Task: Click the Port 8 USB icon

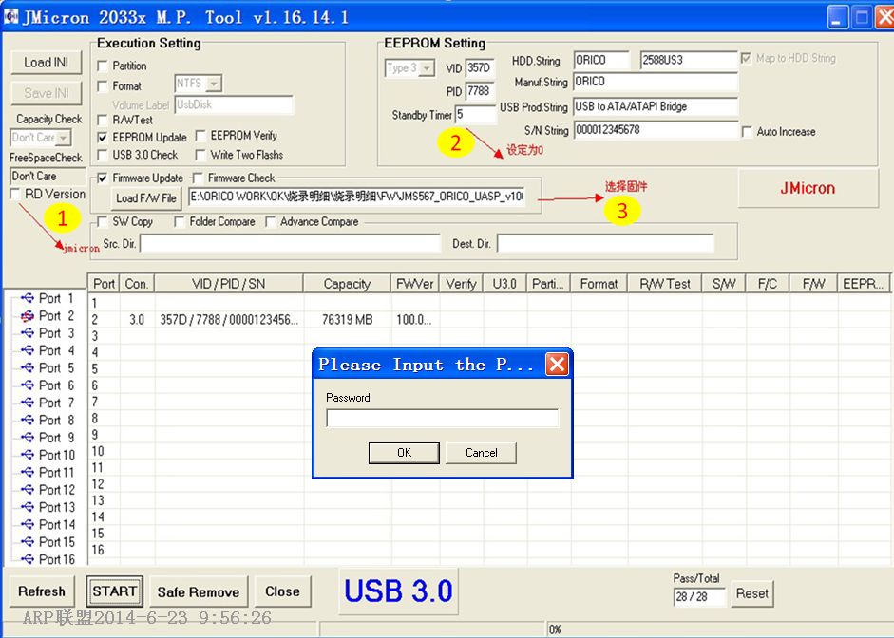Action: [x=27, y=420]
